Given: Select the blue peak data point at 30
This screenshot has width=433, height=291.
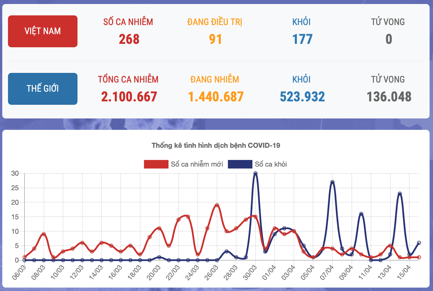Looking at the screenshot, I should 256,173.
